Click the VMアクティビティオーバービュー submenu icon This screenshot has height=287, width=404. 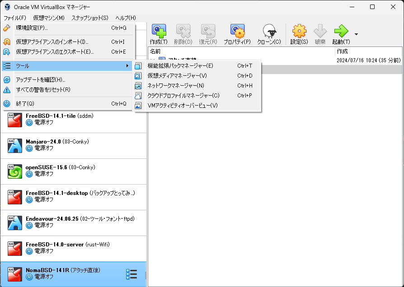pyautogui.click(x=138, y=106)
